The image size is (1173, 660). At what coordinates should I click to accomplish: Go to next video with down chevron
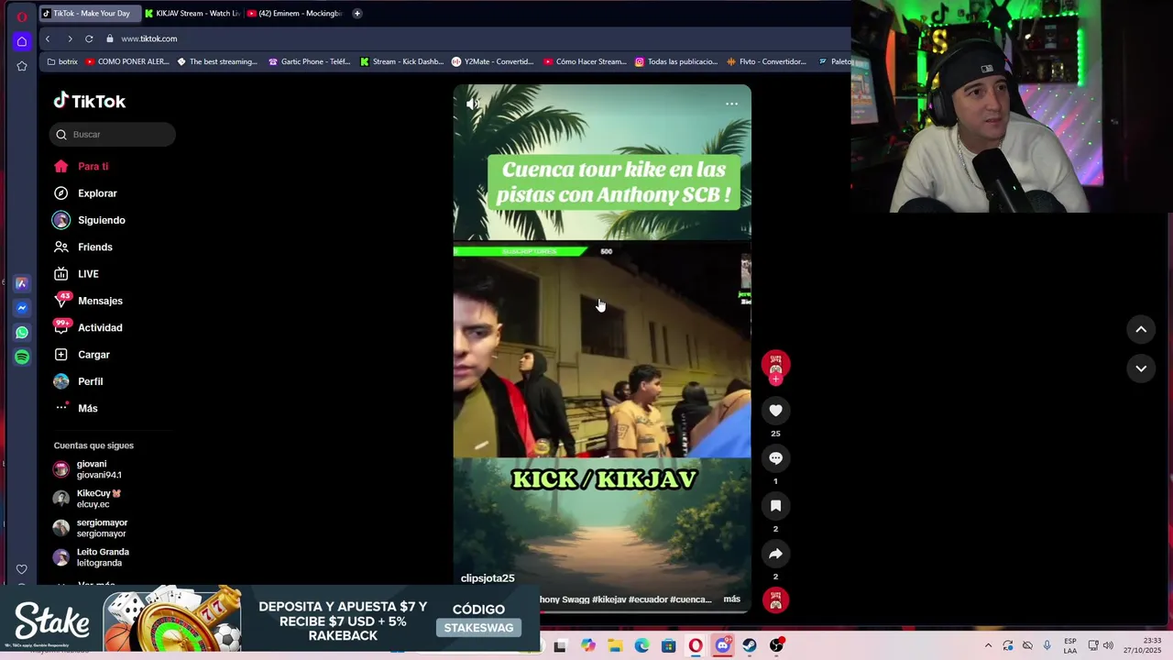pyautogui.click(x=1141, y=368)
